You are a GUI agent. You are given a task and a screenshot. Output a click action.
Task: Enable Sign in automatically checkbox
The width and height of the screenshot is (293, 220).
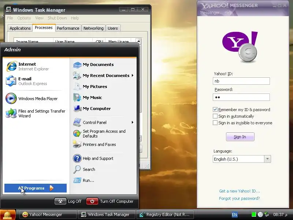tap(215, 116)
